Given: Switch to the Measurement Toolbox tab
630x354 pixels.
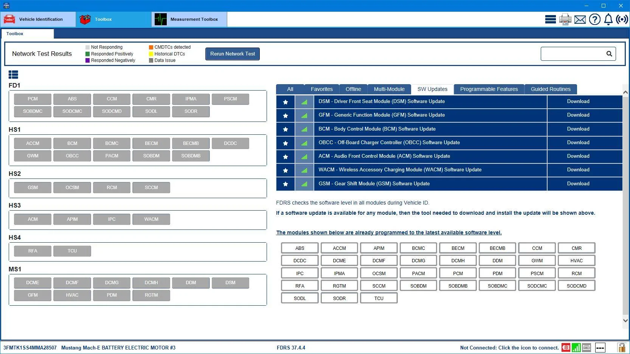Looking at the screenshot, I should 189,19.
